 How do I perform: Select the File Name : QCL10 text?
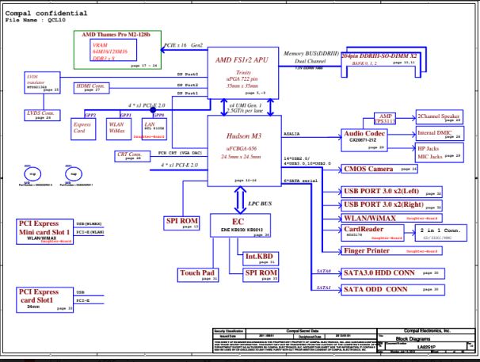(x=36, y=21)
